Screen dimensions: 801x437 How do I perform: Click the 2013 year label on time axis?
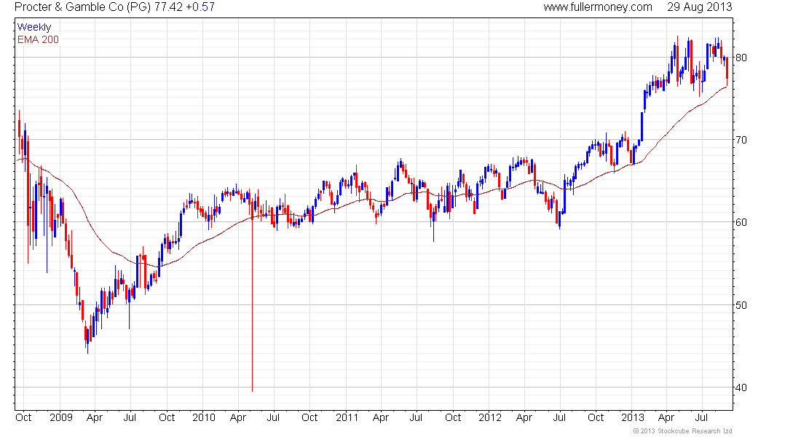(x=632, y=417)
